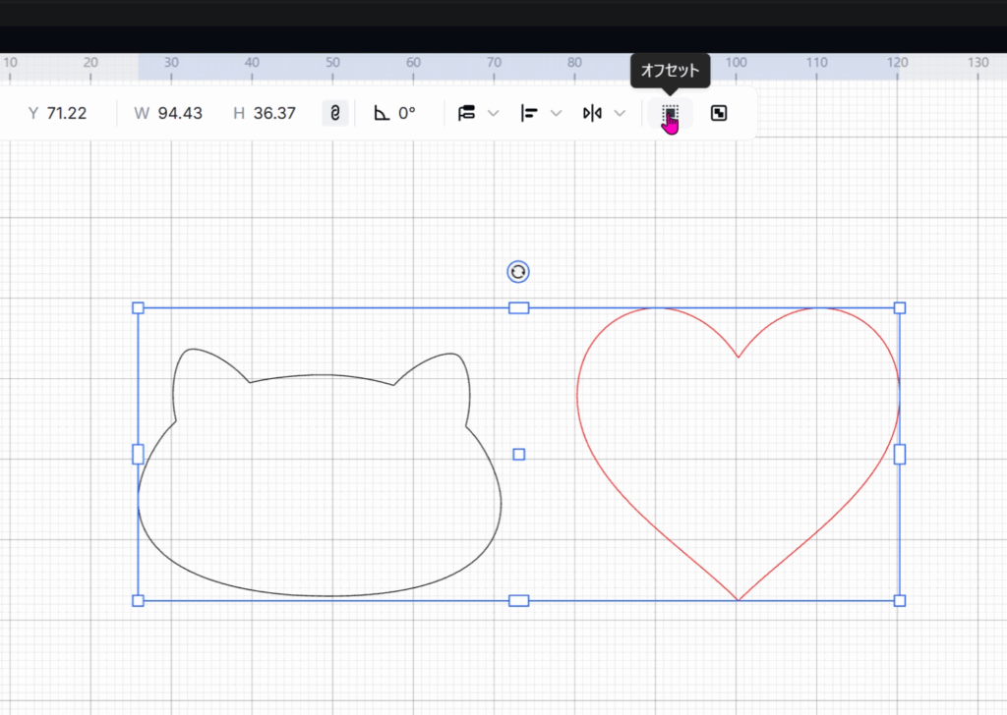Viewport: 1007px width, 715px height.
Task: Expand the flip options dropdown arrow
Action: [620, 114]
